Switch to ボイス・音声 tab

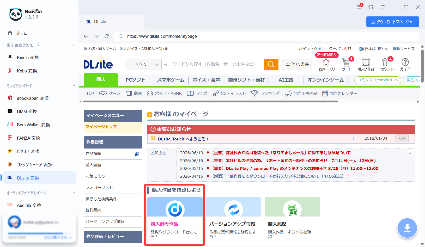[x=206, y=80]
